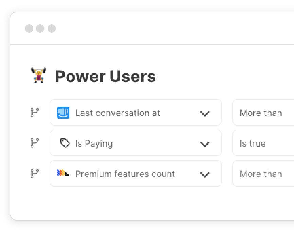Expand the Is Paying dropdown chevron
Viewport: 294px width, 230px height.
click(205, 144)
